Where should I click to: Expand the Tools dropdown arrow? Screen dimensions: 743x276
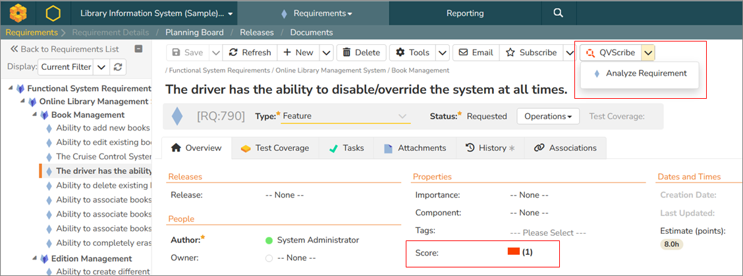[x=443, y=53]
